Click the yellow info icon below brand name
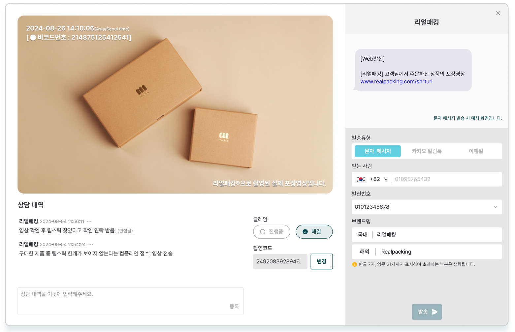 click(355, 264)
